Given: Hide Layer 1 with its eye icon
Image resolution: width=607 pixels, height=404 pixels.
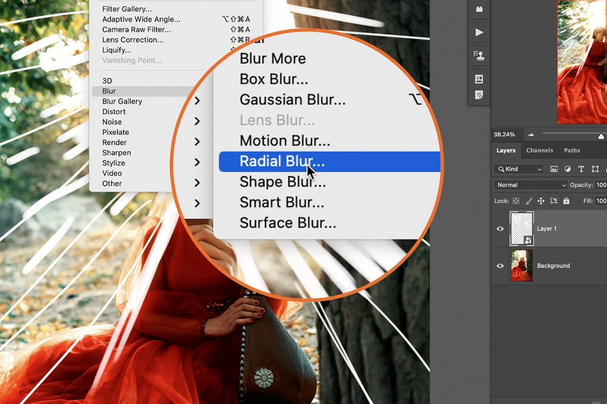Looking at the screenshot, I should (500, 229).
